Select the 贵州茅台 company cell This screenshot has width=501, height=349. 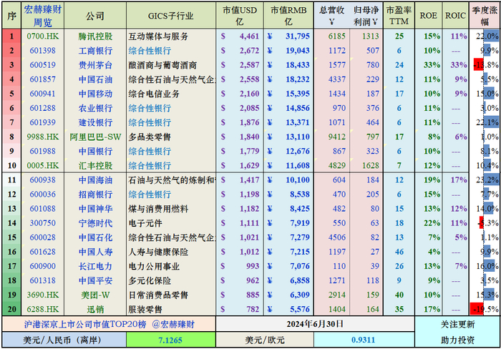(x=95, y=65)
